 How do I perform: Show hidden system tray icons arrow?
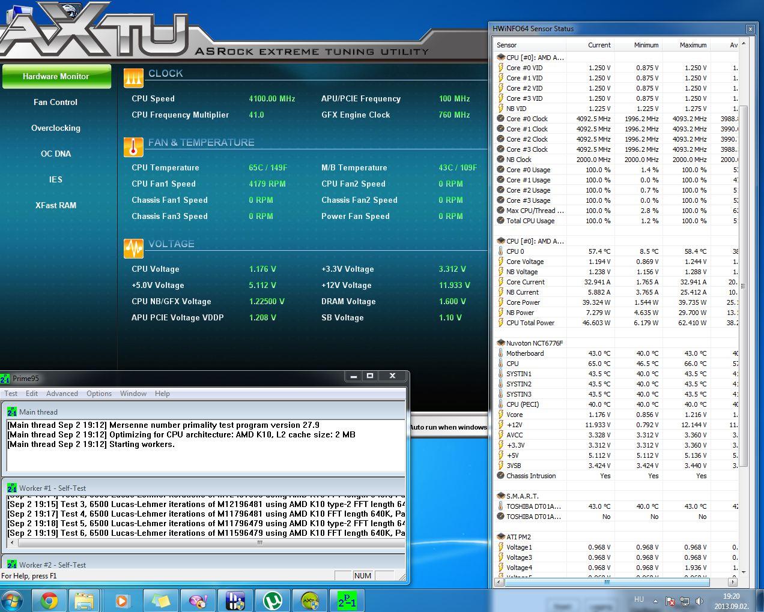click(x=655, y=601)
